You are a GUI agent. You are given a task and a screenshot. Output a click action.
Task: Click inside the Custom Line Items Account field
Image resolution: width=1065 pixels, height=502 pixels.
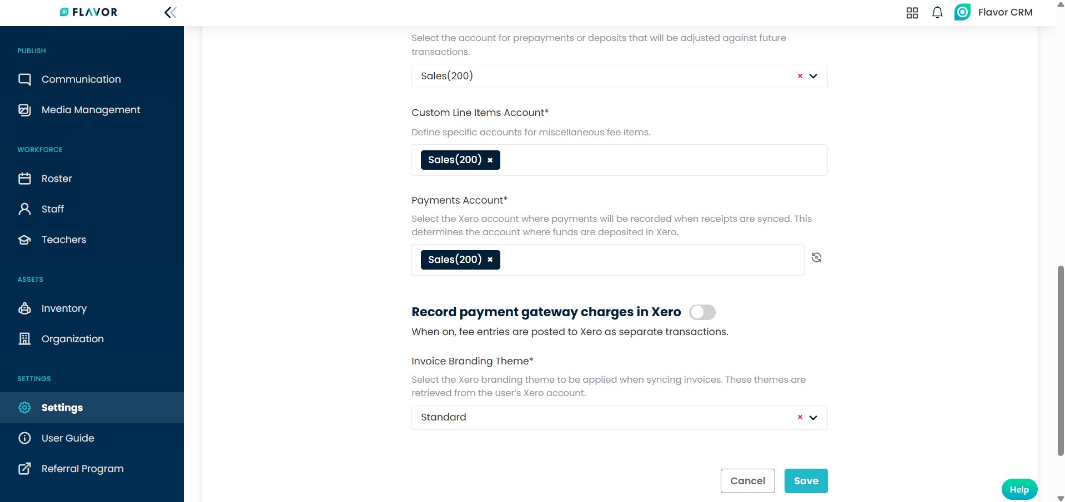pos(661,160)
